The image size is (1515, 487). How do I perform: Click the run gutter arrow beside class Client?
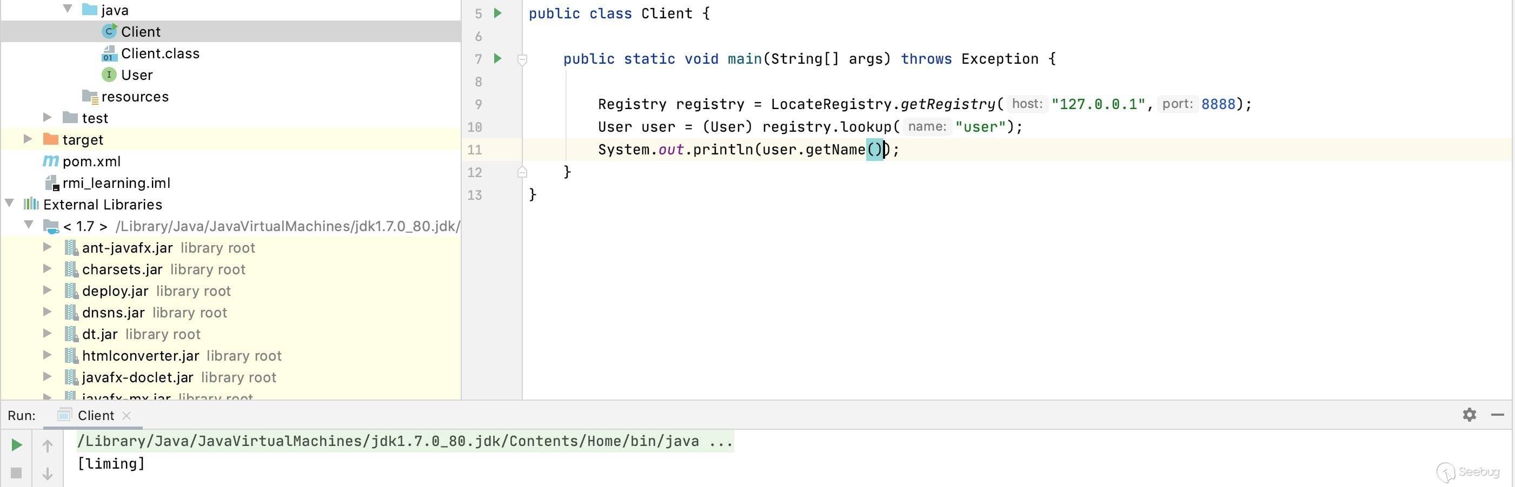pos(497,13)
